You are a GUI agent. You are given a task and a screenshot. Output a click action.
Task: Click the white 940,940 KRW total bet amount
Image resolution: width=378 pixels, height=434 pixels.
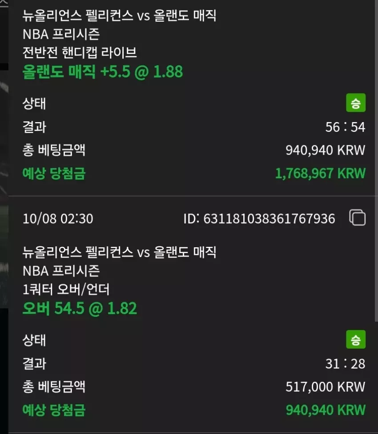(325, 150)
